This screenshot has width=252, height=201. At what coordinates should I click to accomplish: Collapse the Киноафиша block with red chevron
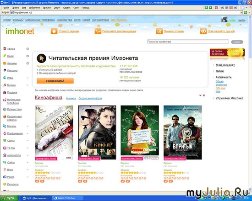tap(200, 95)
